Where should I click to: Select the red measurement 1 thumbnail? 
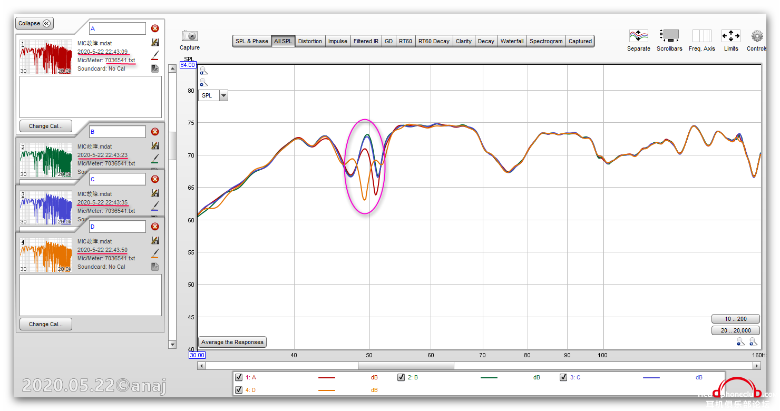click(46, 57)
